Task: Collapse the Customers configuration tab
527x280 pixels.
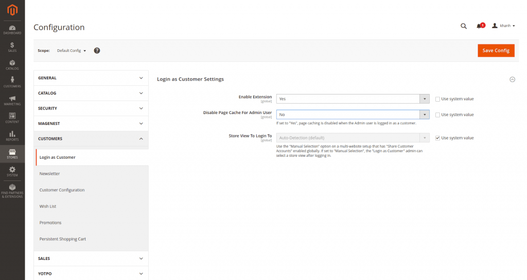Action: (91, 139)
